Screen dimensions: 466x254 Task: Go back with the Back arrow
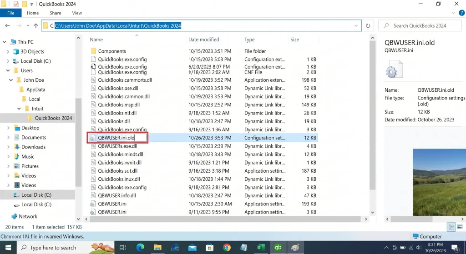click(7, 26)
